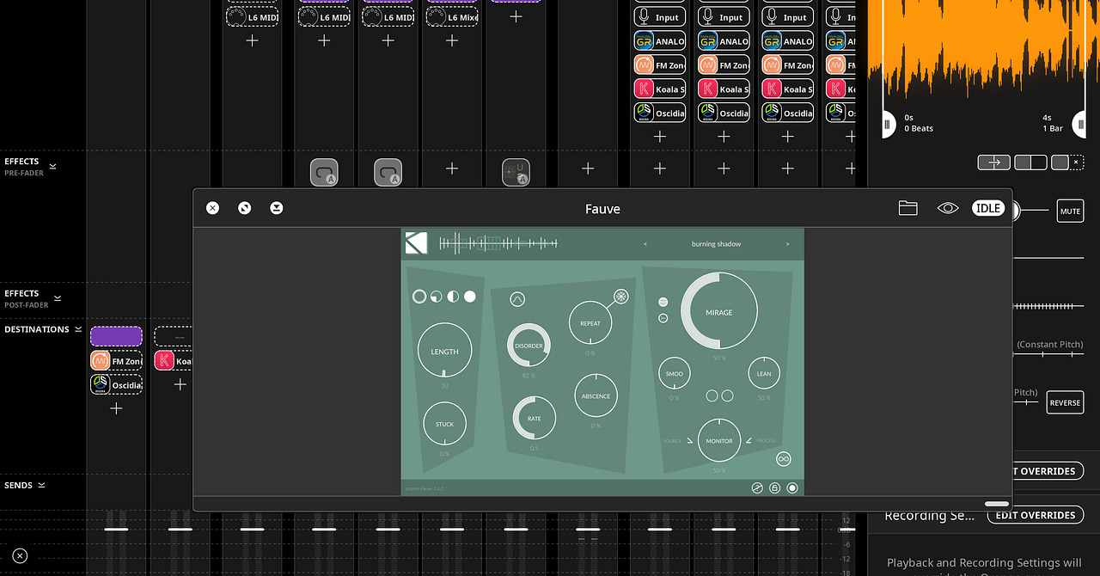Viewport: 1100px width, 576px height.
Task: Click the ABSCENCE knob
Action: [x=596, y=396]
